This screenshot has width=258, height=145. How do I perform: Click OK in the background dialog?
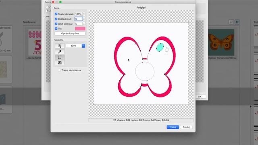pos(200,97)
